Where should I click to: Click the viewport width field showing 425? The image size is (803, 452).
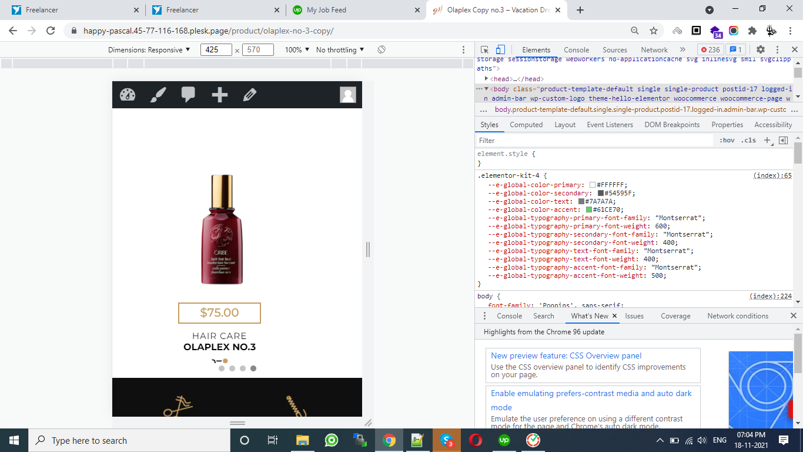216,50
